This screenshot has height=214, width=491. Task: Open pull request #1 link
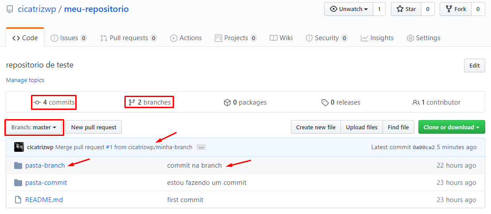[109, 147]
